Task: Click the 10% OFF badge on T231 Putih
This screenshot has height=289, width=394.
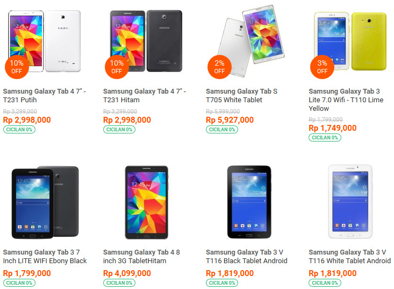Action: coord(17,67)
